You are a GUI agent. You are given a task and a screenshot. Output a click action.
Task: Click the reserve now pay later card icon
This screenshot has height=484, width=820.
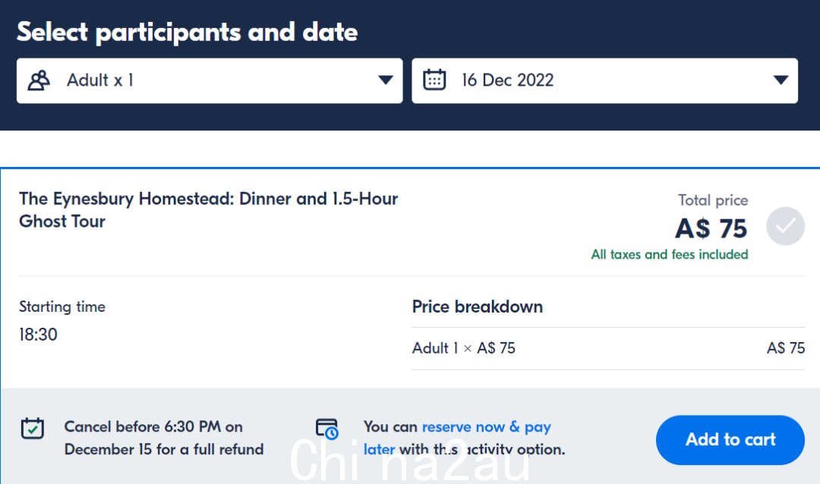[326, 429]
